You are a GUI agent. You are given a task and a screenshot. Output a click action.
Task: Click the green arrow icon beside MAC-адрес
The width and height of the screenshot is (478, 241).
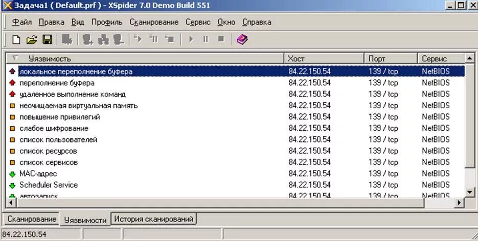(x=12, y=174)
